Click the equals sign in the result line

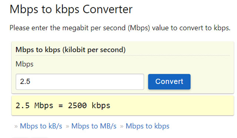click(61, 106)
